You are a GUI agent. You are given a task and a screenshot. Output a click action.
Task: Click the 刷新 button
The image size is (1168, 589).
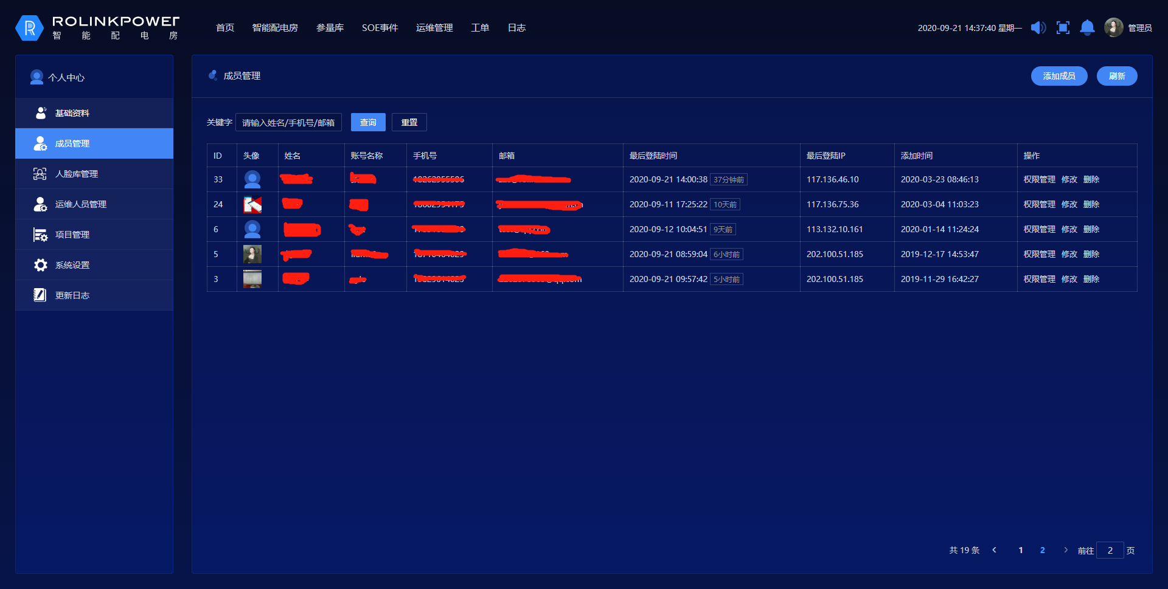click(1117, 76)
